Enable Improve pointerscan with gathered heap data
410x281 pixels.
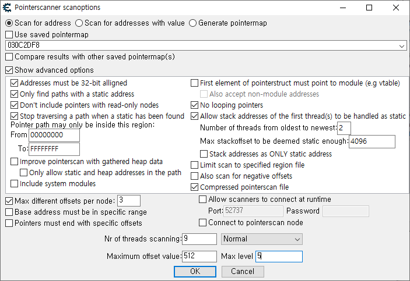click(14, 162)
